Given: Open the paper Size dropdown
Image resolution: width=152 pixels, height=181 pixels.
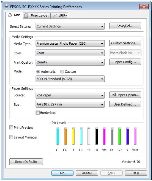Looking at the screenshot, I should [x=70, y=104].
